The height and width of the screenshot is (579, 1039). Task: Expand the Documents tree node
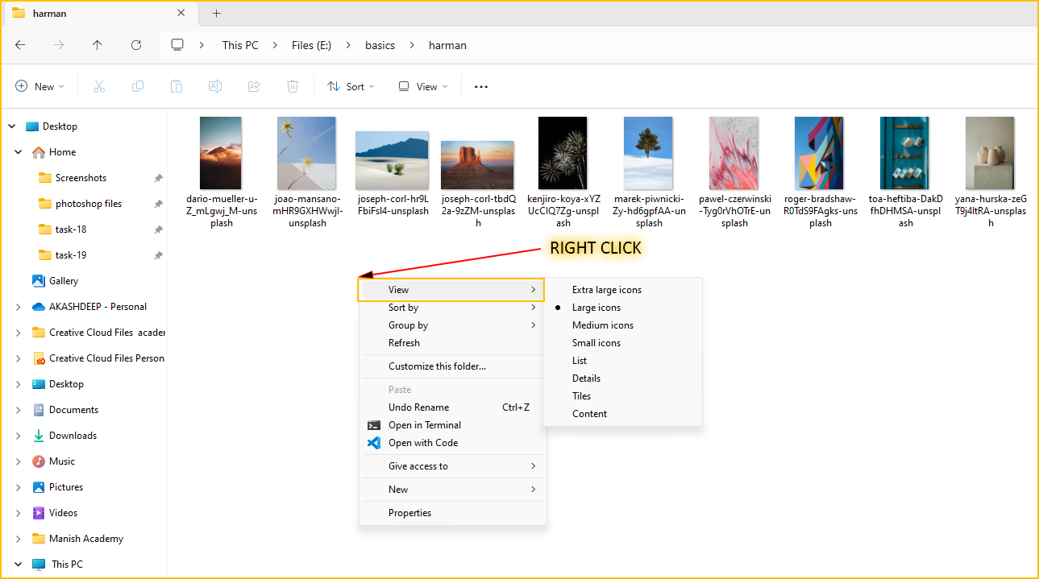click(x=19, y=410)
